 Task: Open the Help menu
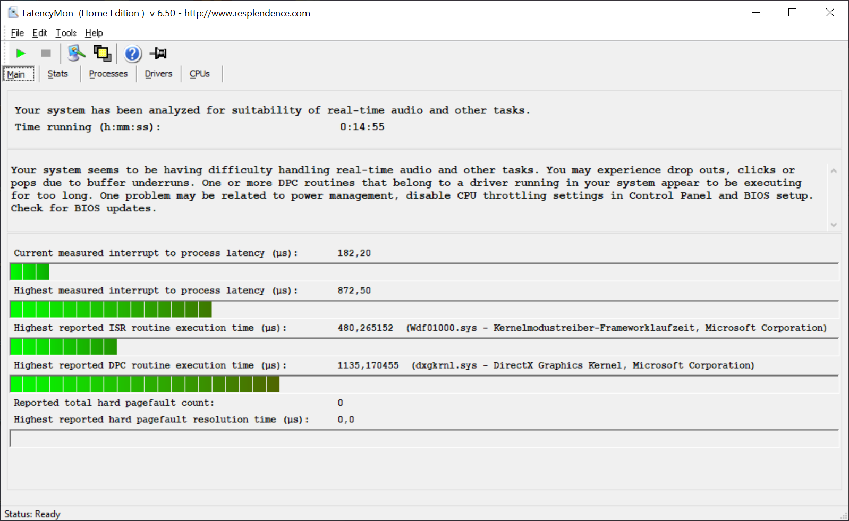(x=94, y=33)
